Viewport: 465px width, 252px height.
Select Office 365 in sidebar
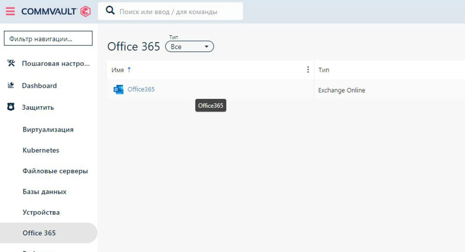point(48,233)
